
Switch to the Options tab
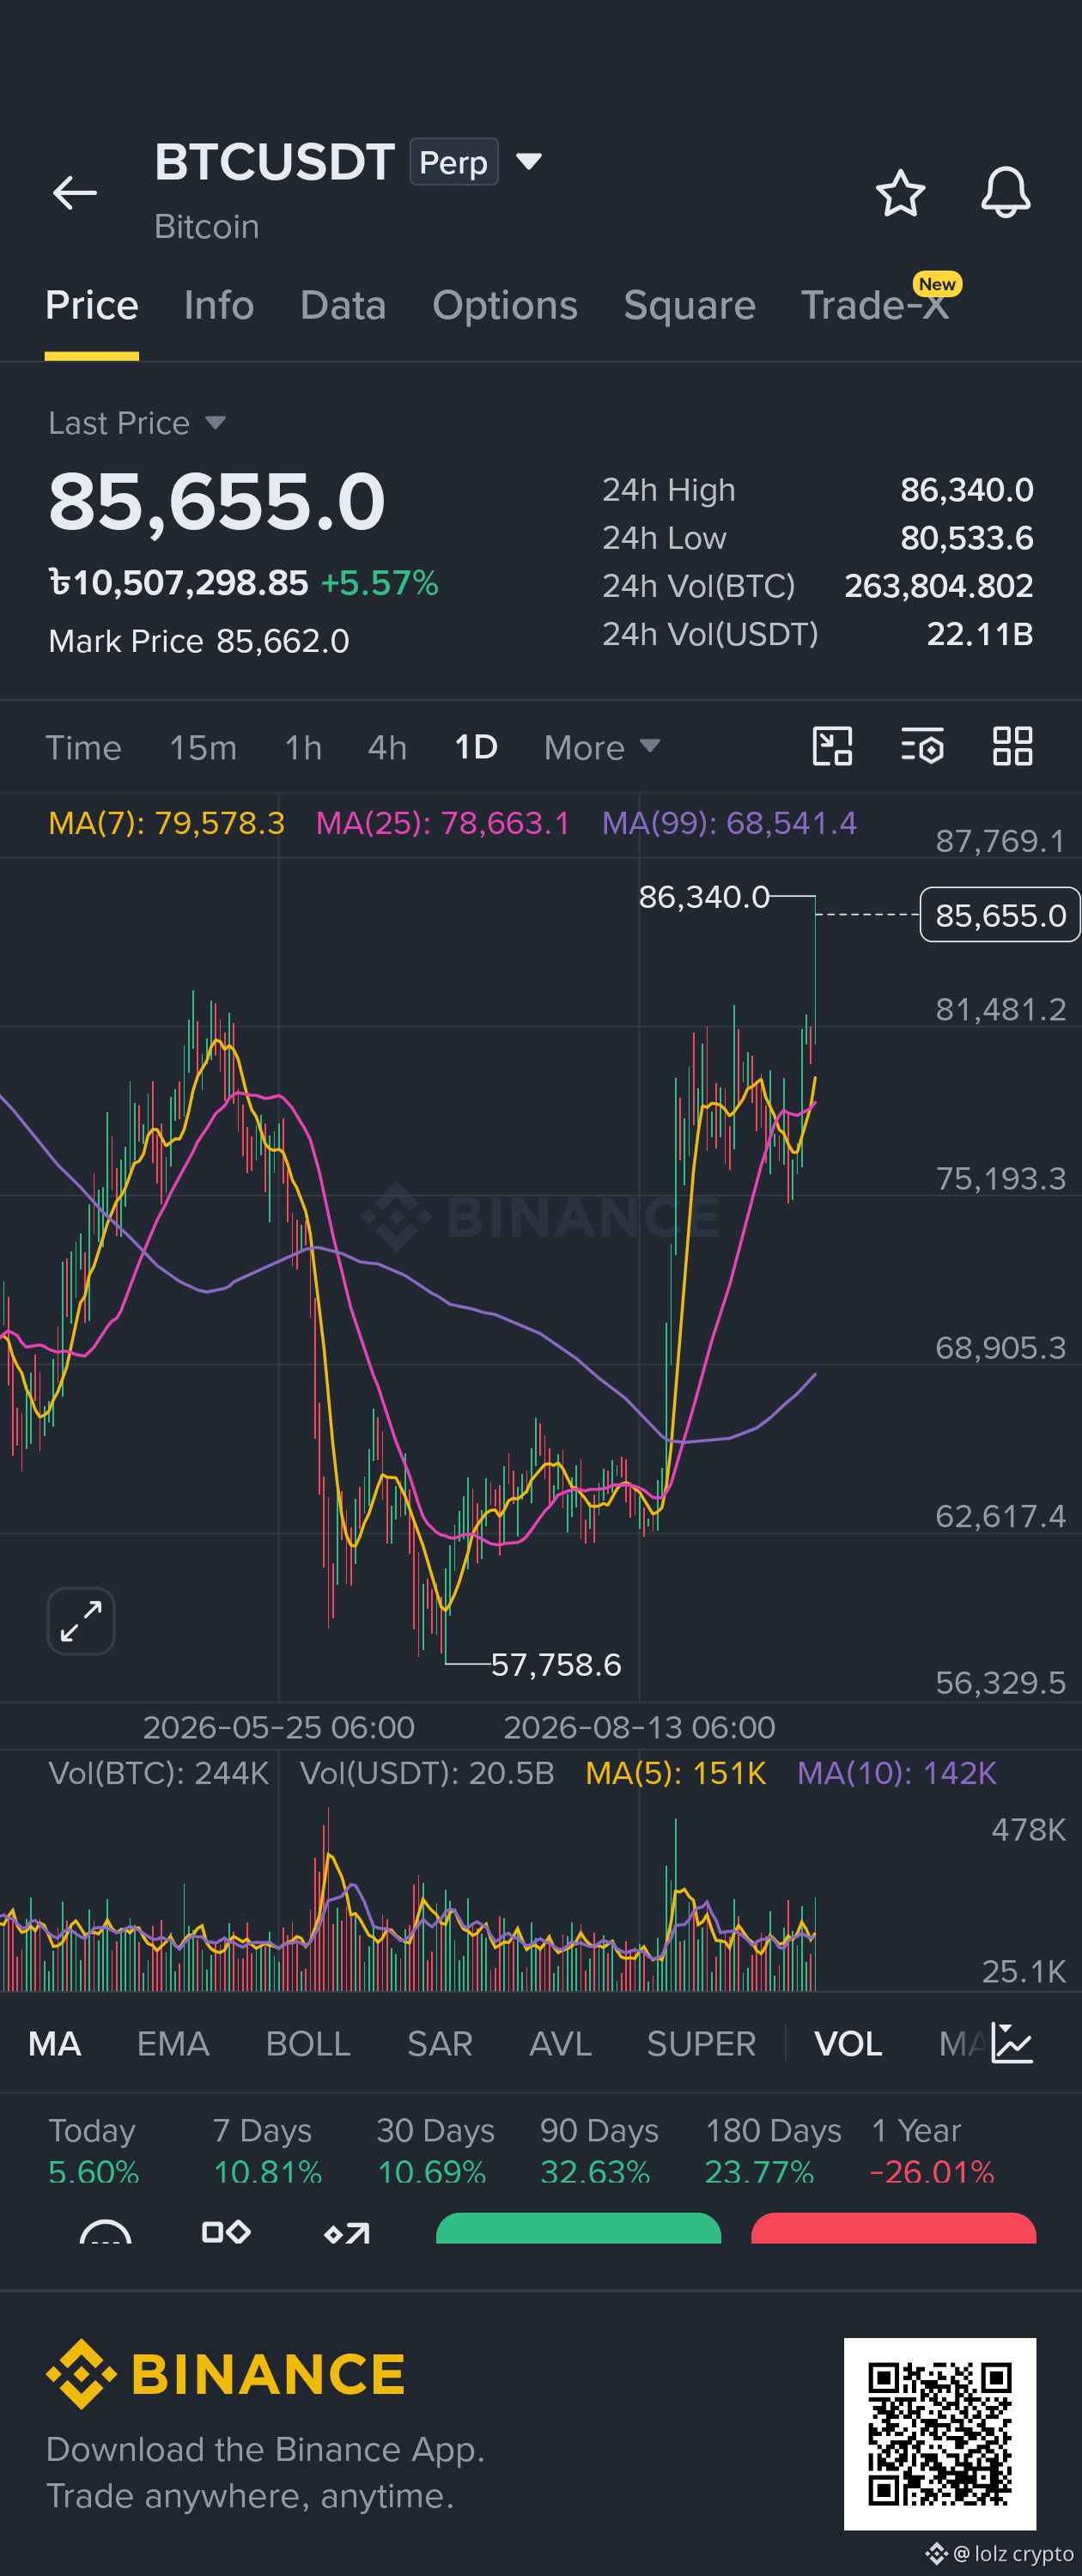click(505, 305)
